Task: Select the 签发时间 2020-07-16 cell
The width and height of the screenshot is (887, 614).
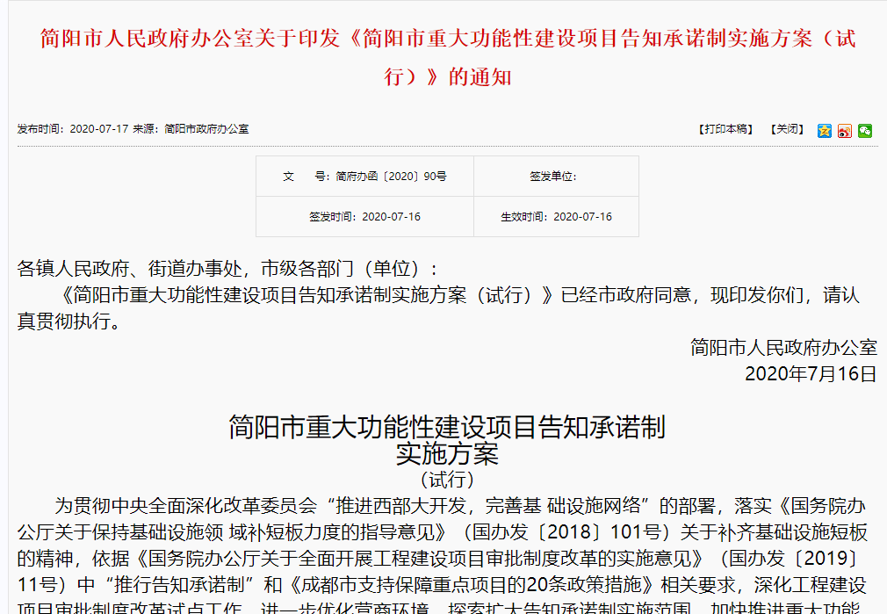Action: (x=364, y=217)
